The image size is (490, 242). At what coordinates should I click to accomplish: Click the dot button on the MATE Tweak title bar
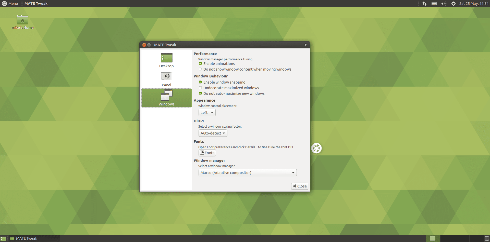pos(306,45)
